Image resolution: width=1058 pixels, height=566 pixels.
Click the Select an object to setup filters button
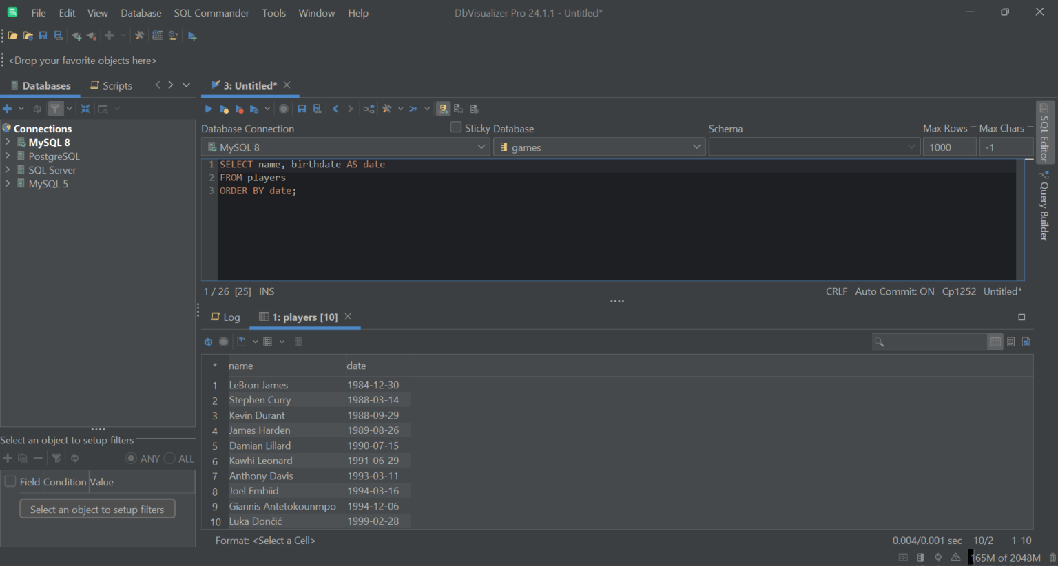click(x=97, y=509)
